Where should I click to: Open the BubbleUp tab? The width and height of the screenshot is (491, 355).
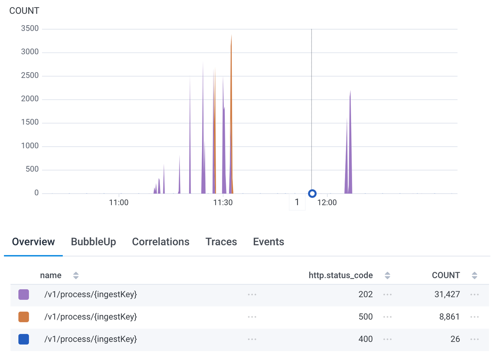pyautogui.click(x=94, y=242)
